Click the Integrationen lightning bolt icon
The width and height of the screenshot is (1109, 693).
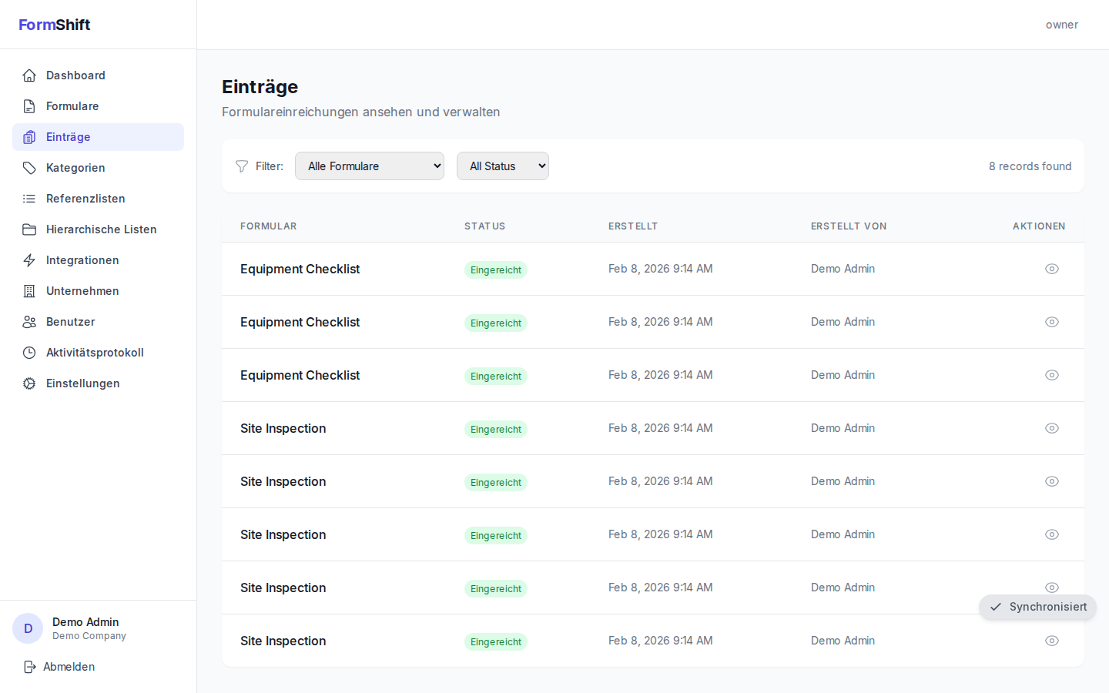pyautogui.click(x=29, y=260)
